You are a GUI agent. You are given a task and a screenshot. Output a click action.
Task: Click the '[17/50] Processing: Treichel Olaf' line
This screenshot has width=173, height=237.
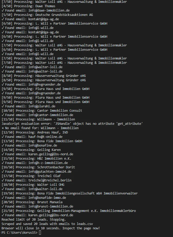(33, 176)
